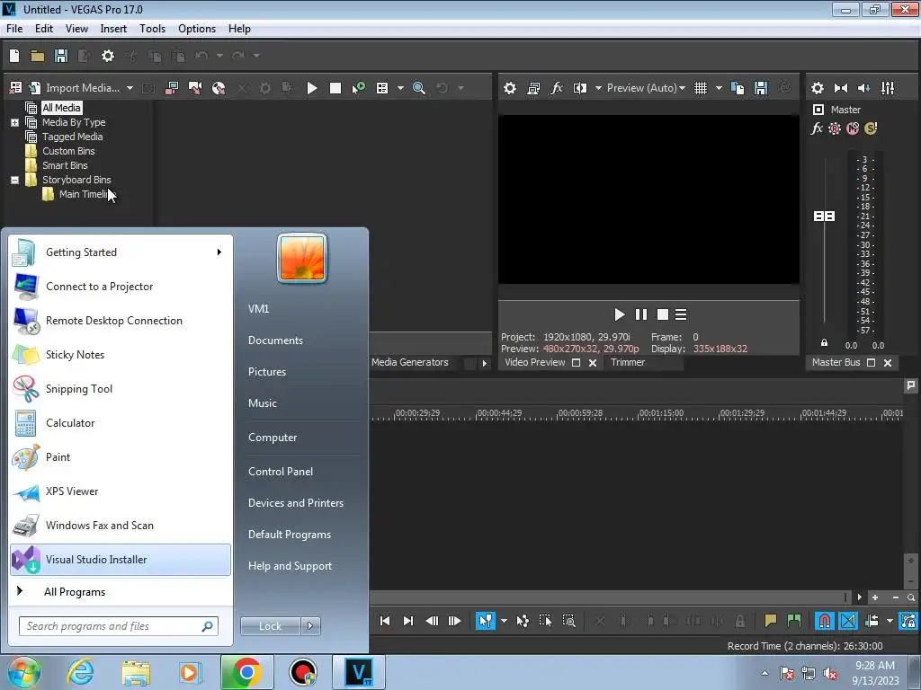The width and height of the screenshot is (921, 690).
Task: Open a project using the folder icon
Action: click(x=38, y=56)
